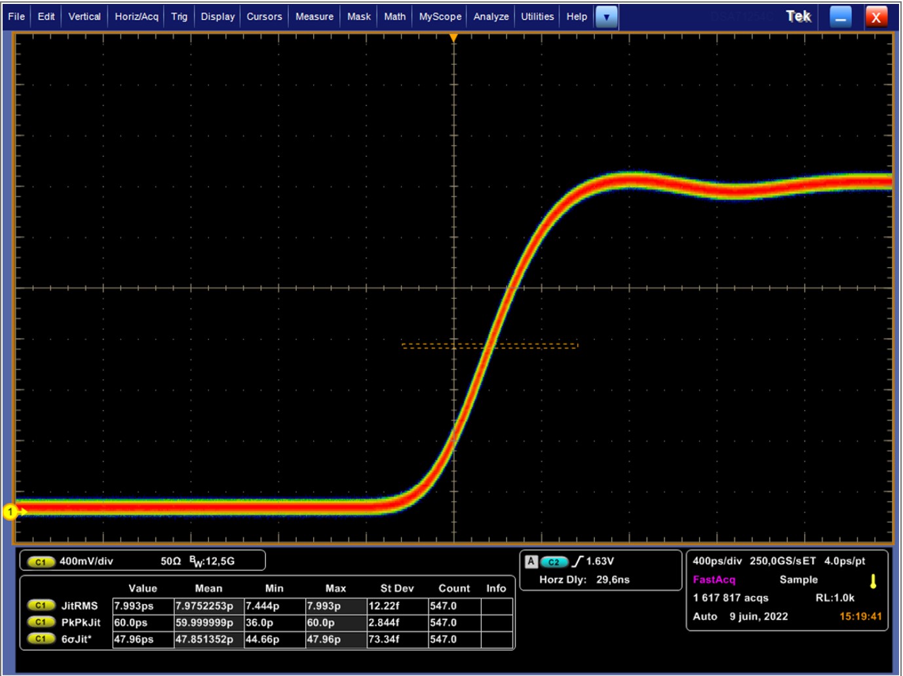Click the 6σJit St Dev 73.34f

(397, 639)
